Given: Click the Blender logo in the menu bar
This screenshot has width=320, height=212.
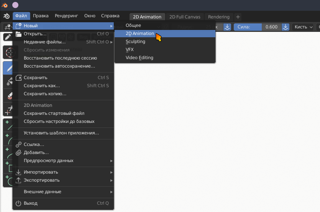Looking at the screenshot, I should [7, 16].
